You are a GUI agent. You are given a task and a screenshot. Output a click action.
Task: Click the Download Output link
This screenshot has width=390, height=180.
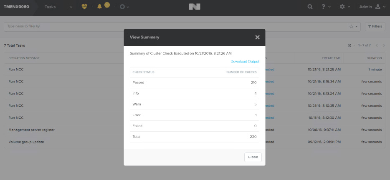tap(245, 62)
